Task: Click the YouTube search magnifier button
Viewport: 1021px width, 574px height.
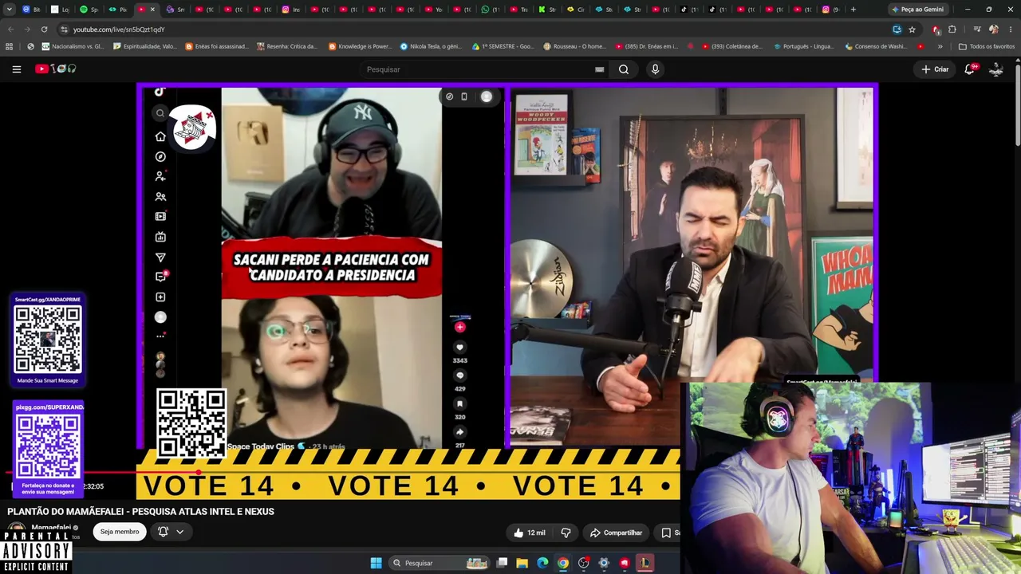Action: (624, 69)
